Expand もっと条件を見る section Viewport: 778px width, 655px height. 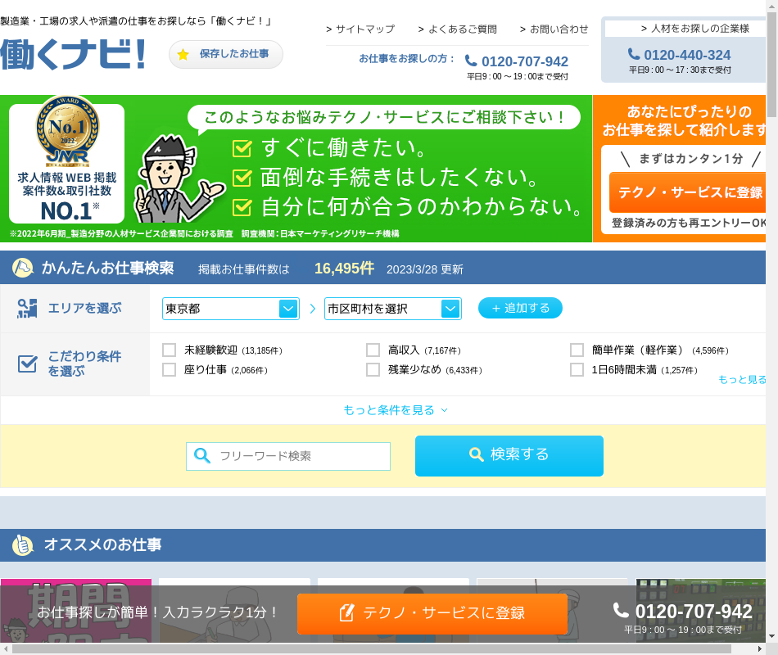point(396,410)
